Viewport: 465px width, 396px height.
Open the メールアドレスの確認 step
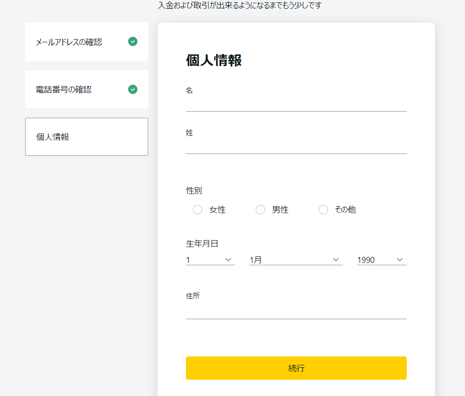(87, 42)
